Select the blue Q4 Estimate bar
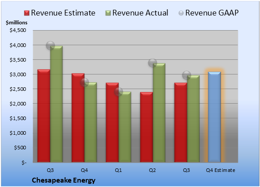 (214, 117)
